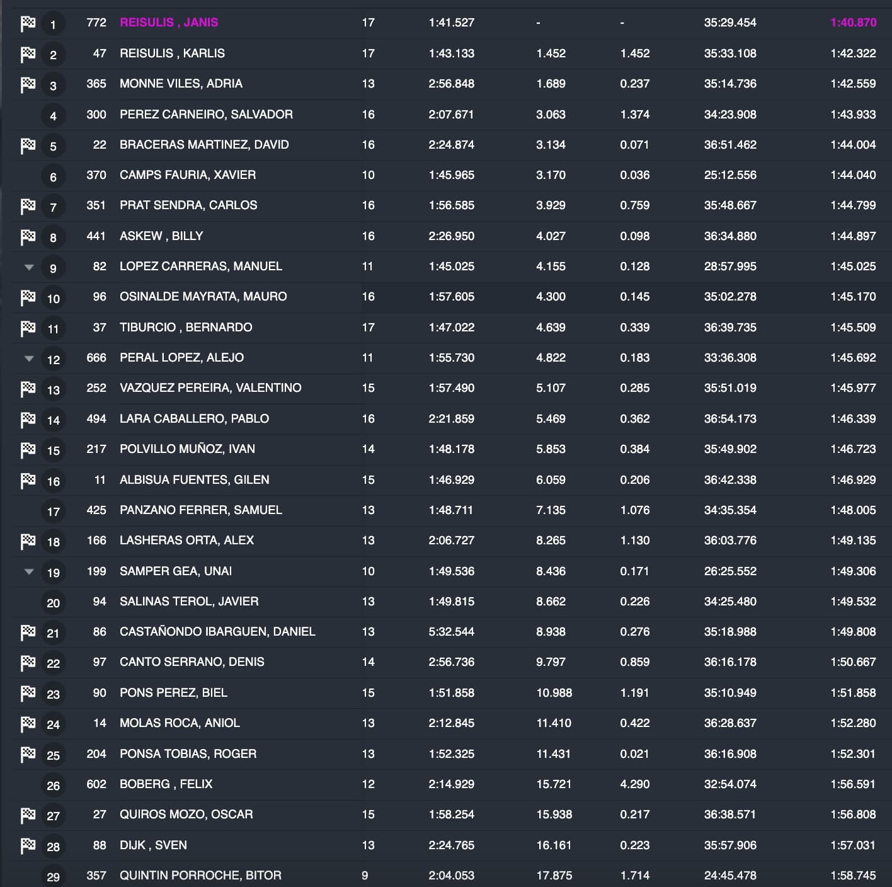The width and height of the screenshot is (892, 887).
Task: Click the finish flag for Biel Pons Perez
Action: 28,694
